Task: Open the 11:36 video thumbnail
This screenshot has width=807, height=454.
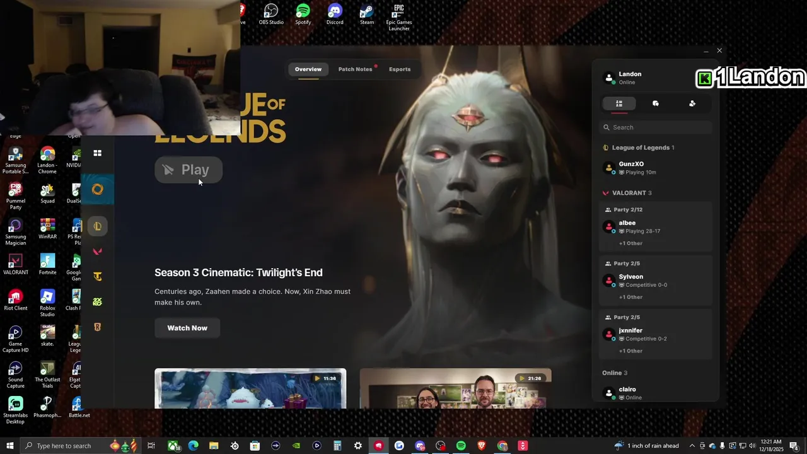Action: point(250,388)
